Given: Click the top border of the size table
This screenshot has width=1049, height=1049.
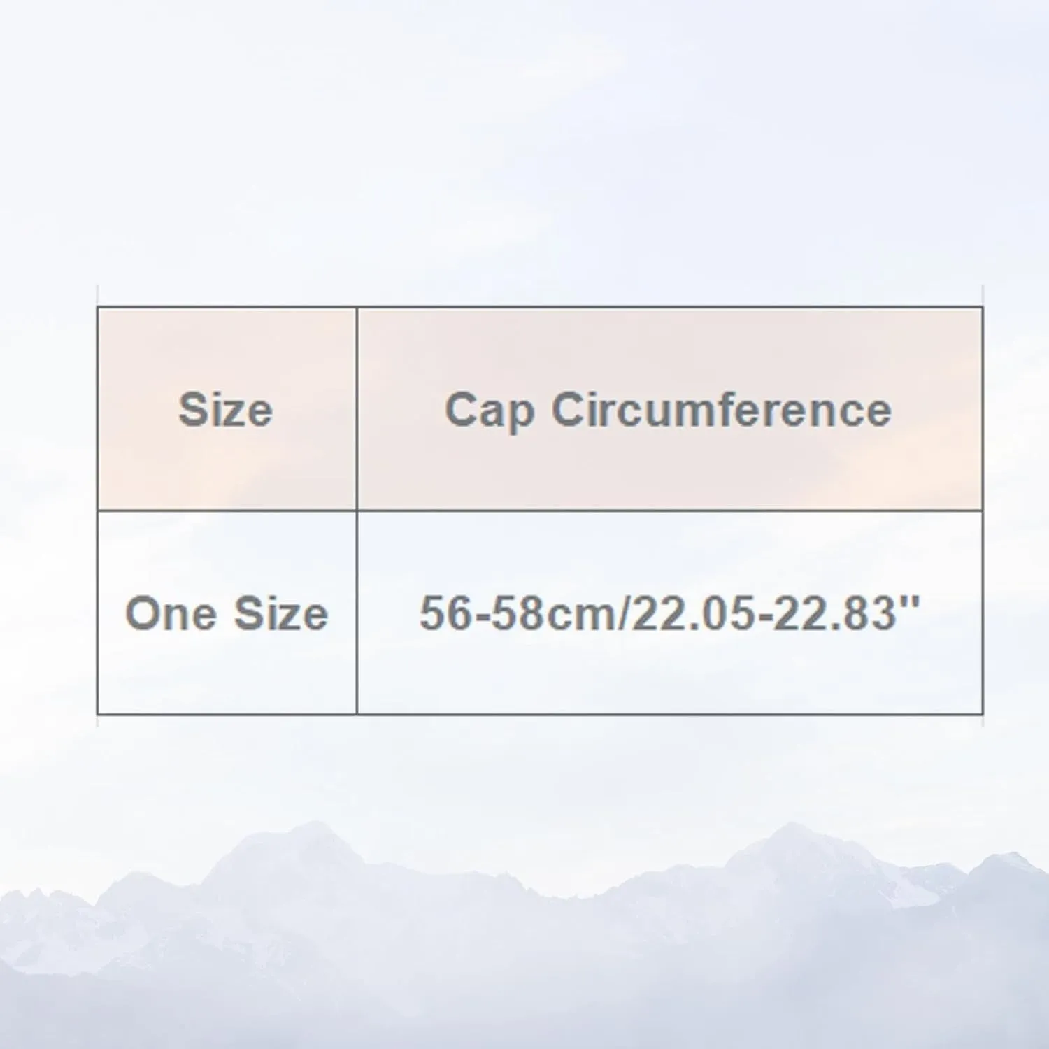Looking at the screenshot, I should (x=540, y=307).
